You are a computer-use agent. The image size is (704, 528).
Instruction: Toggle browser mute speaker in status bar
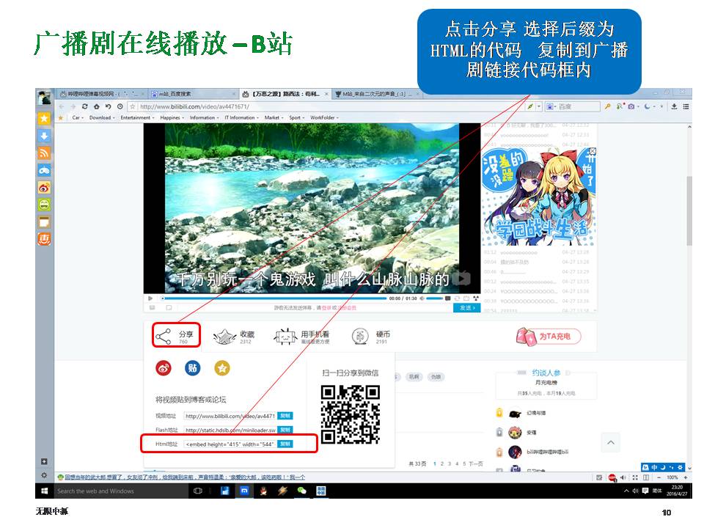(x=623, y=477)
